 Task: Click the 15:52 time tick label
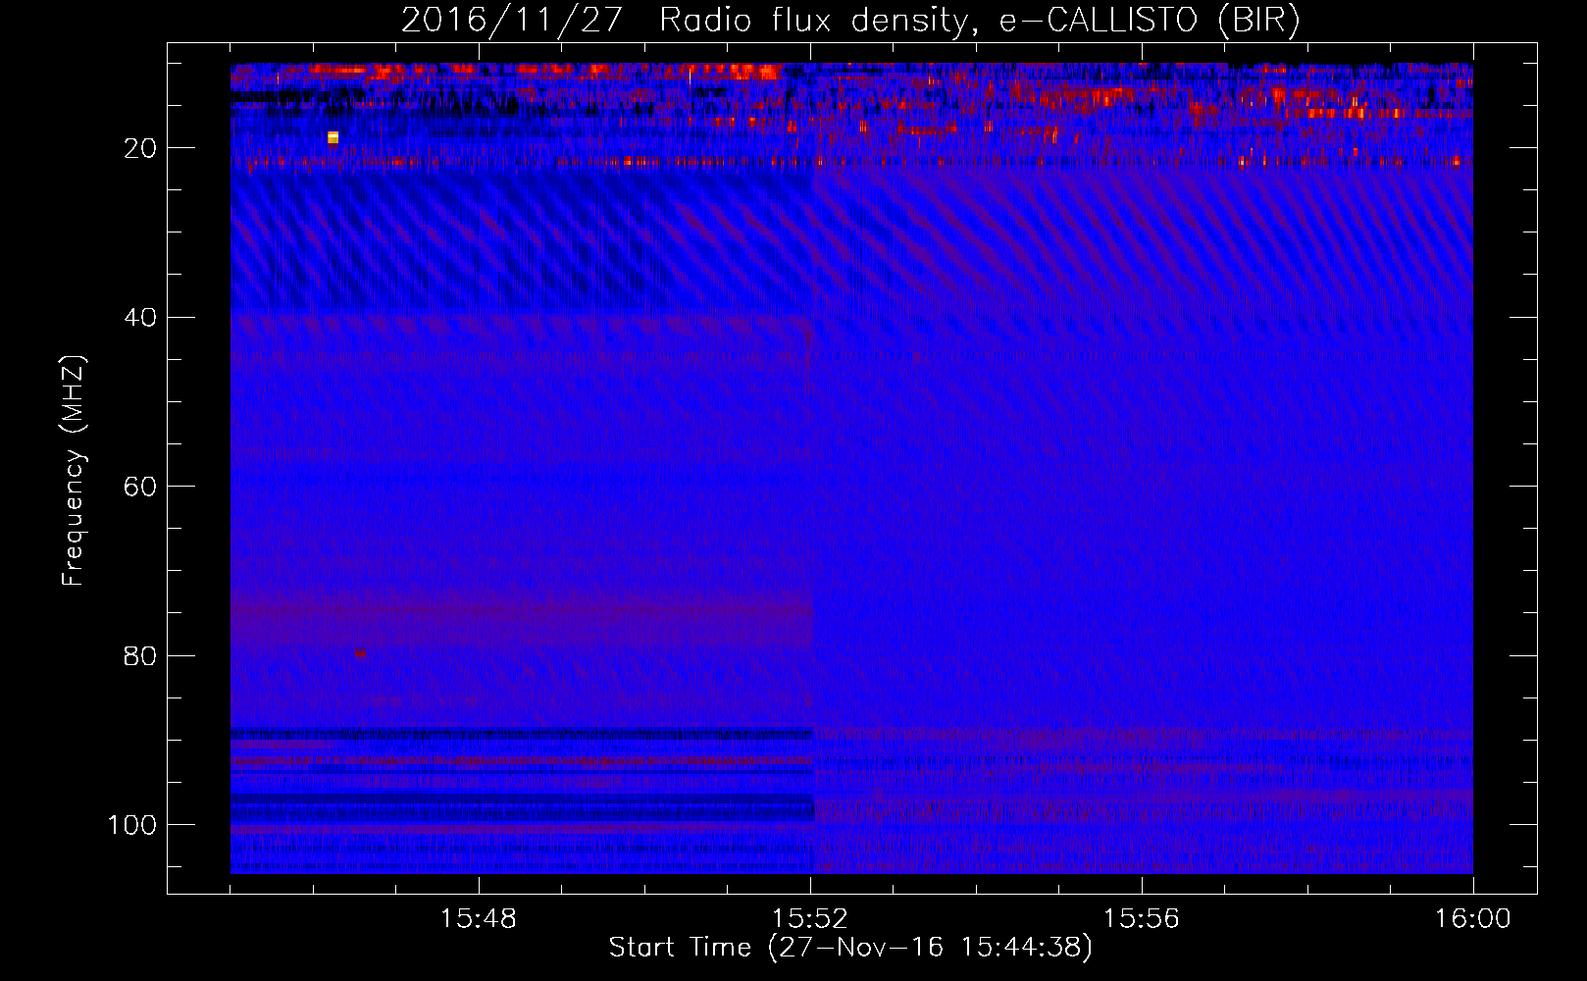click(x=810, y=919)
